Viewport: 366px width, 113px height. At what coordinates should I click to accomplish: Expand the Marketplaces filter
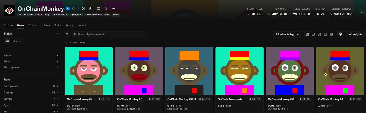[x=31, y=67]
